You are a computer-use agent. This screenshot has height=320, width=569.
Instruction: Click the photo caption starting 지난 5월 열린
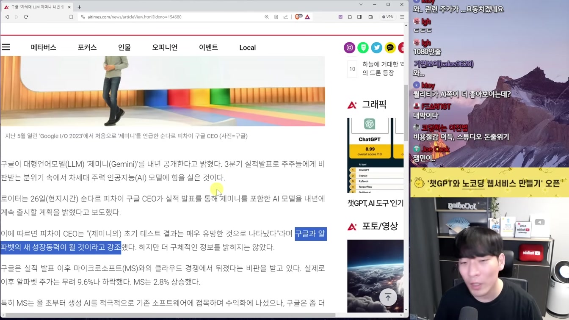pyautogui.click(x=126, y=136)
